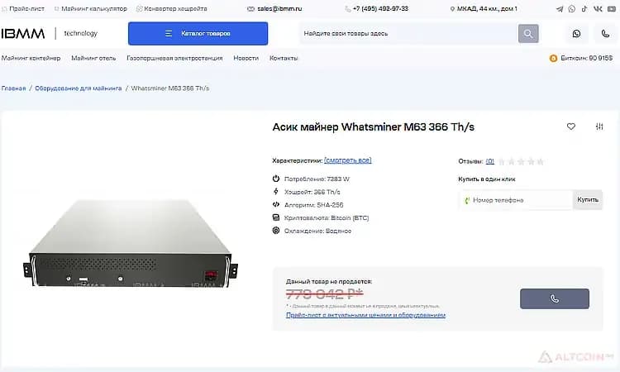The height and width of the screenshot is (372, 620).
Task: Click the phone call button beside search
Action: pyautogui.click(x=605, y=34)
